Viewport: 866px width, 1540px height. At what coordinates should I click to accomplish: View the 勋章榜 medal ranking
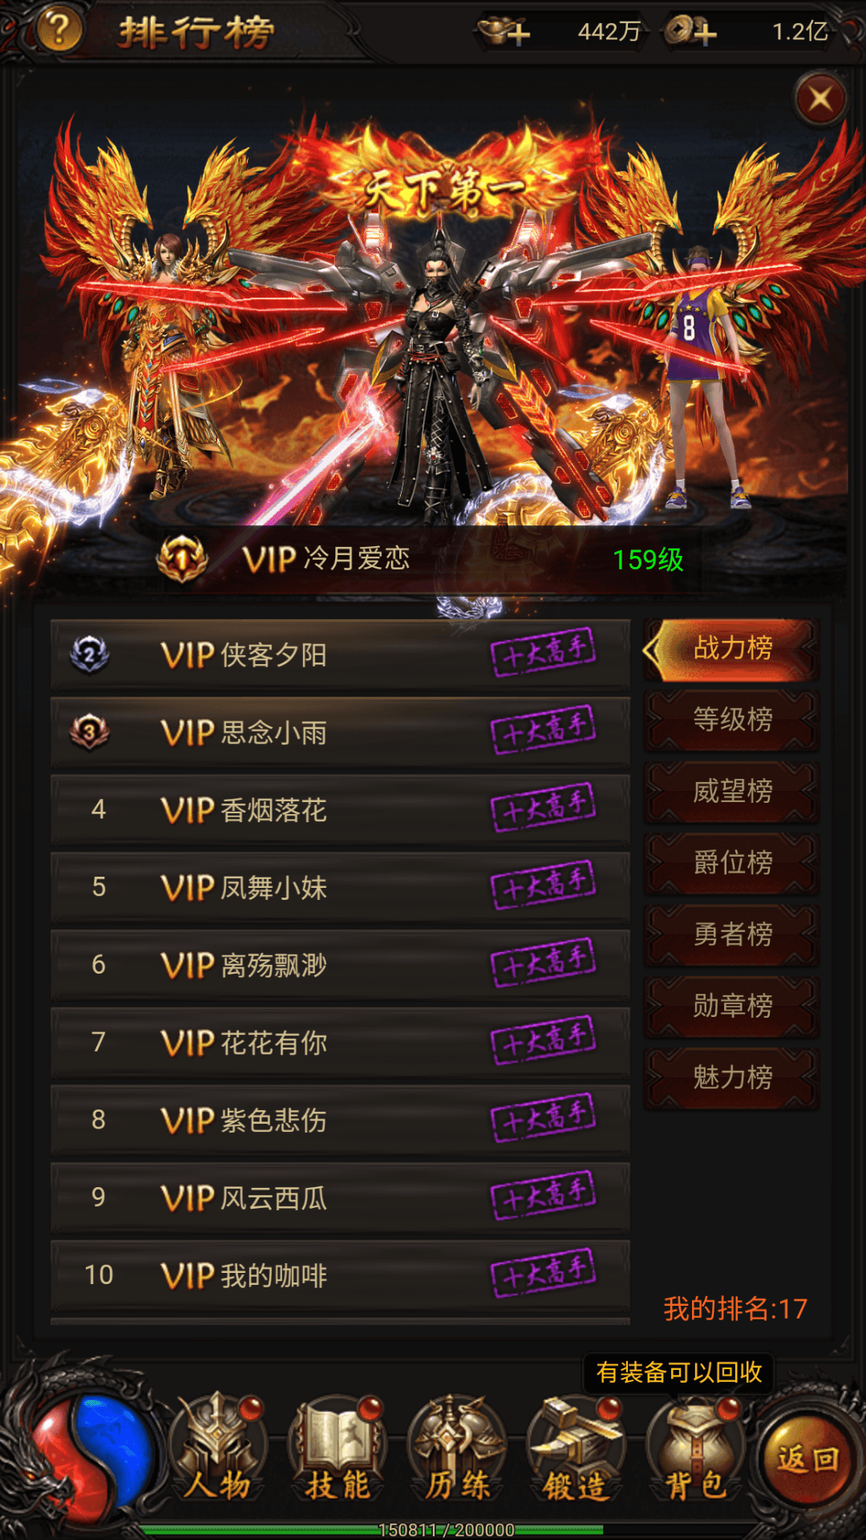tap(731, 1006)
